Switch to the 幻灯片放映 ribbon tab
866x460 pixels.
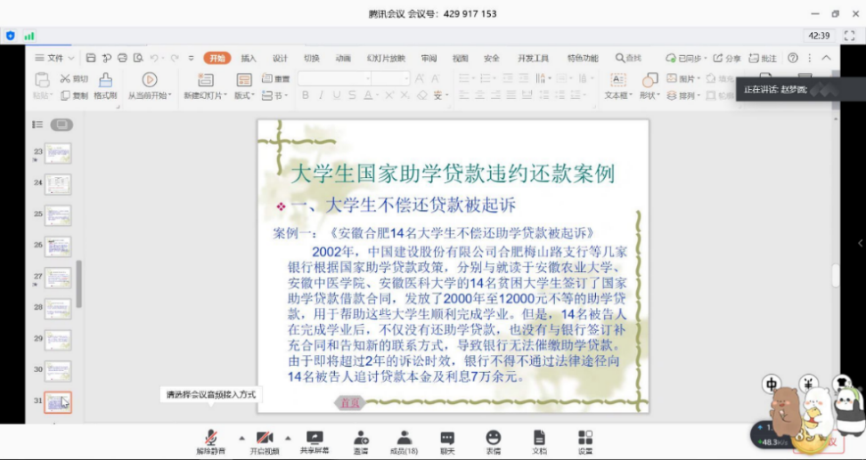[385, 58]
